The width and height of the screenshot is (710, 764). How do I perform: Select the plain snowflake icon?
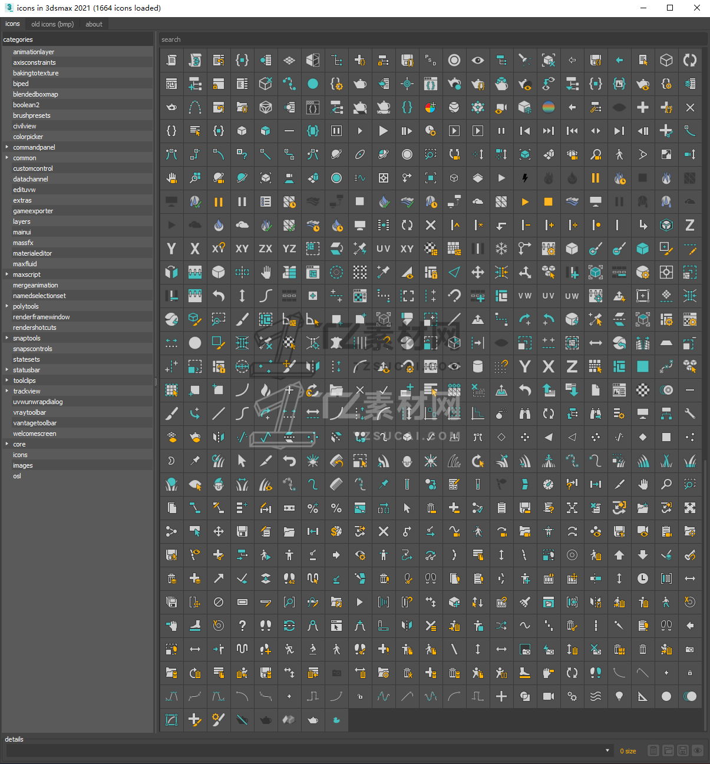point(501,249)
